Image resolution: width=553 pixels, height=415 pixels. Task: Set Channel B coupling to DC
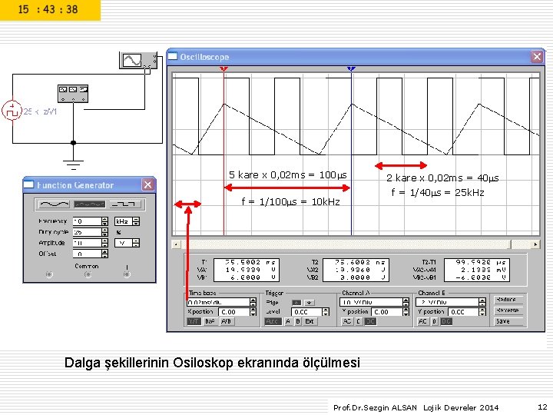tap(446, 321)
